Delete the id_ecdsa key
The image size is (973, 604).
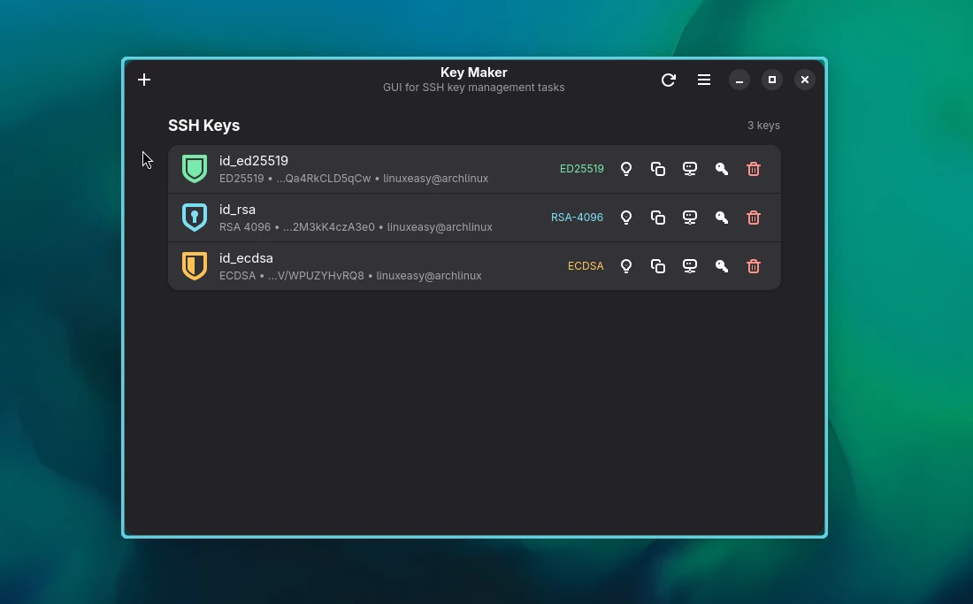point(754,265)
